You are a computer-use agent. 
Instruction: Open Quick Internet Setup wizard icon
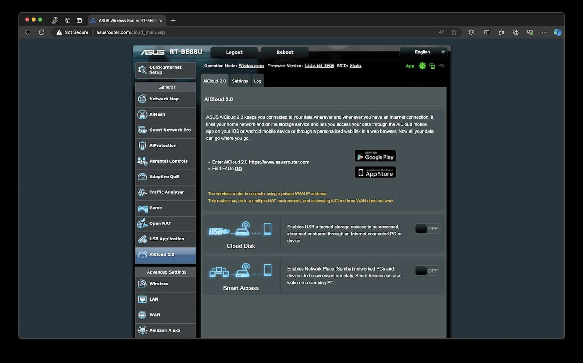(x=142, y=70)
